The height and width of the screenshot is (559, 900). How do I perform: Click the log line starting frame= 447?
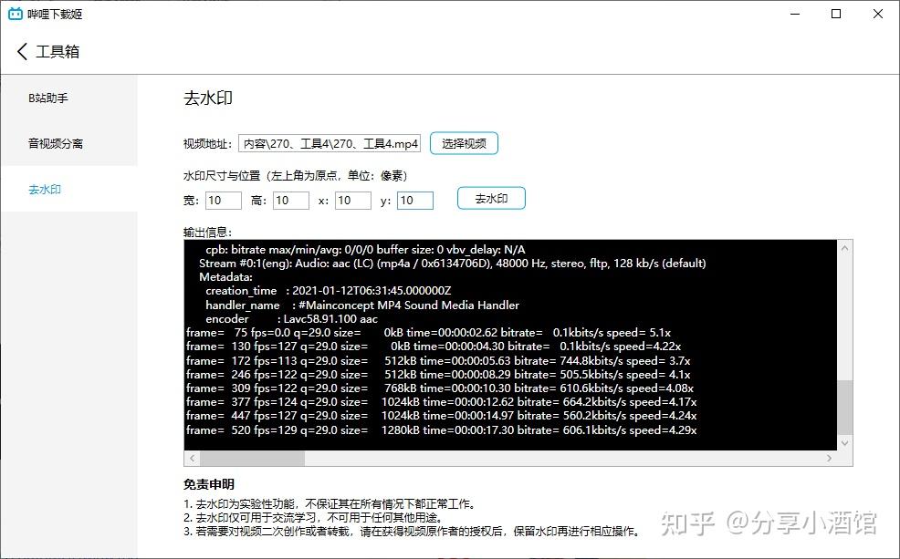(442, 416)
